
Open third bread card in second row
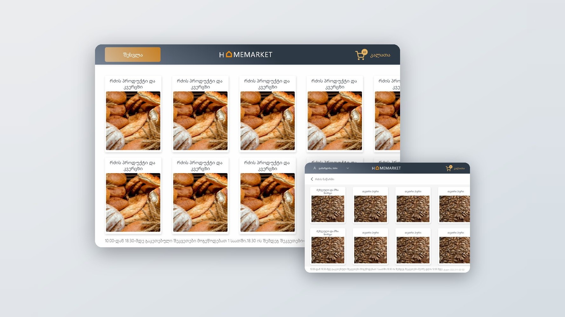tap(268, 196)
